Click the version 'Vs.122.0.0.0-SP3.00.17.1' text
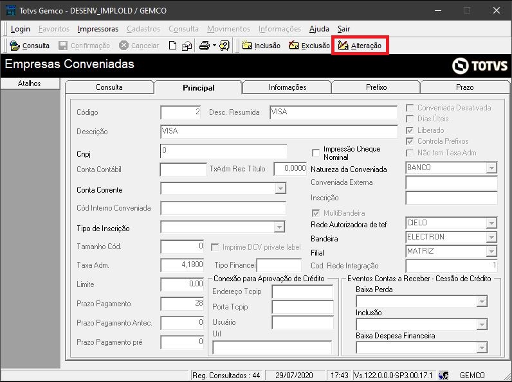The image size is (512, 382). click(x=393, y=376)
